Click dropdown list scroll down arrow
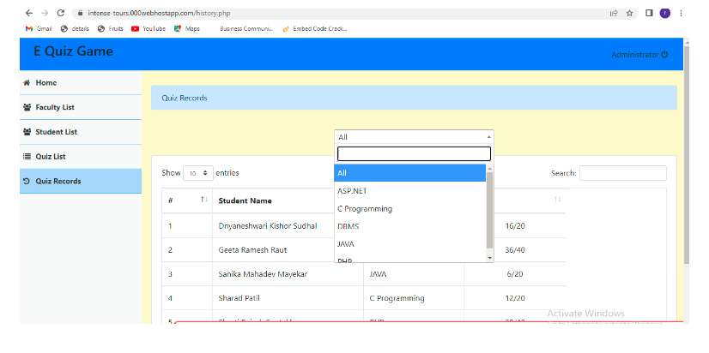 (490, 258)
